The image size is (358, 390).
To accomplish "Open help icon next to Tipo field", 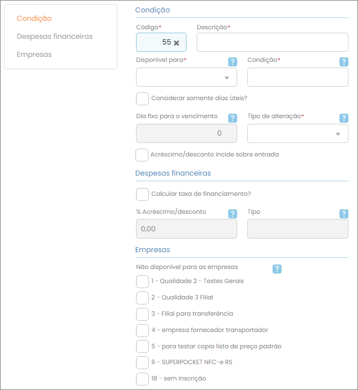I will (344, 214).
